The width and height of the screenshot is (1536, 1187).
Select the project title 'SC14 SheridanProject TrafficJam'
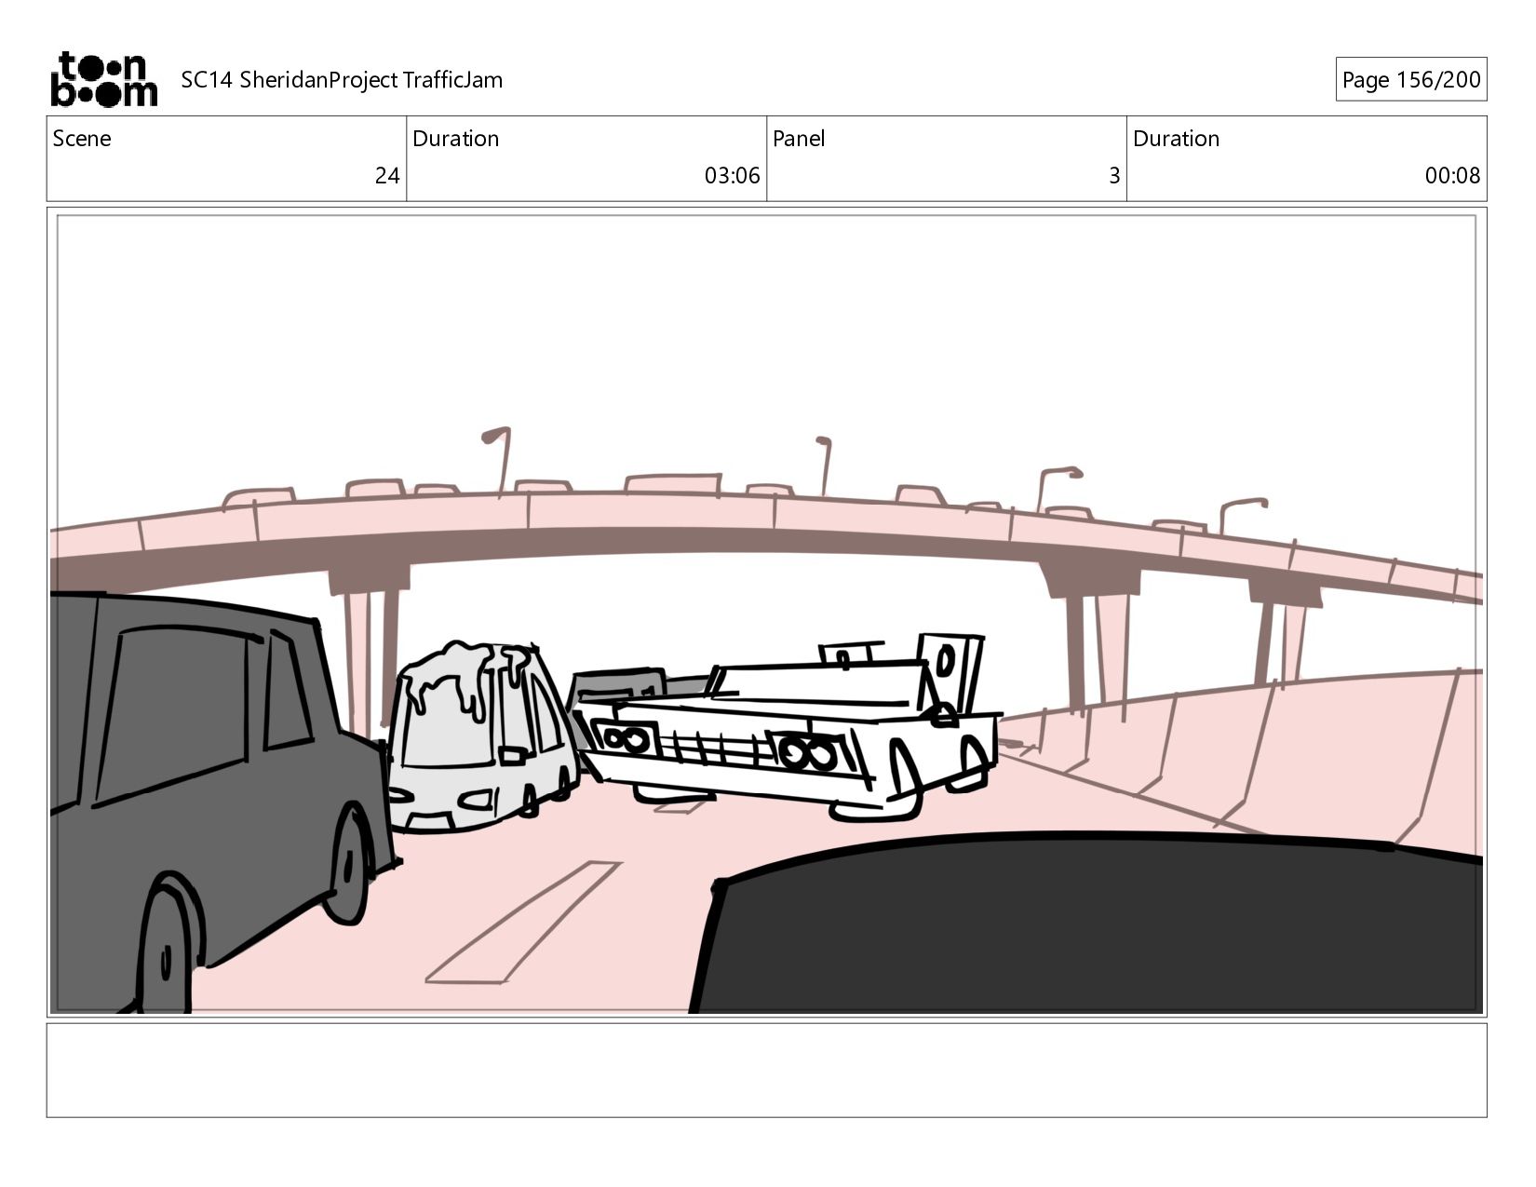pyautogui.click(x=342, y=80)
